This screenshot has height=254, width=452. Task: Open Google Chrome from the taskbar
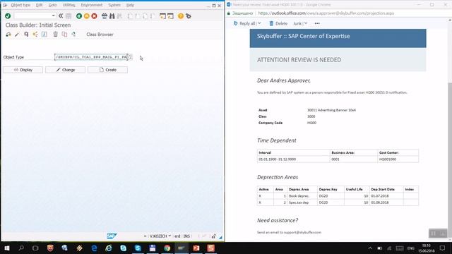click(x=167, y=248)
